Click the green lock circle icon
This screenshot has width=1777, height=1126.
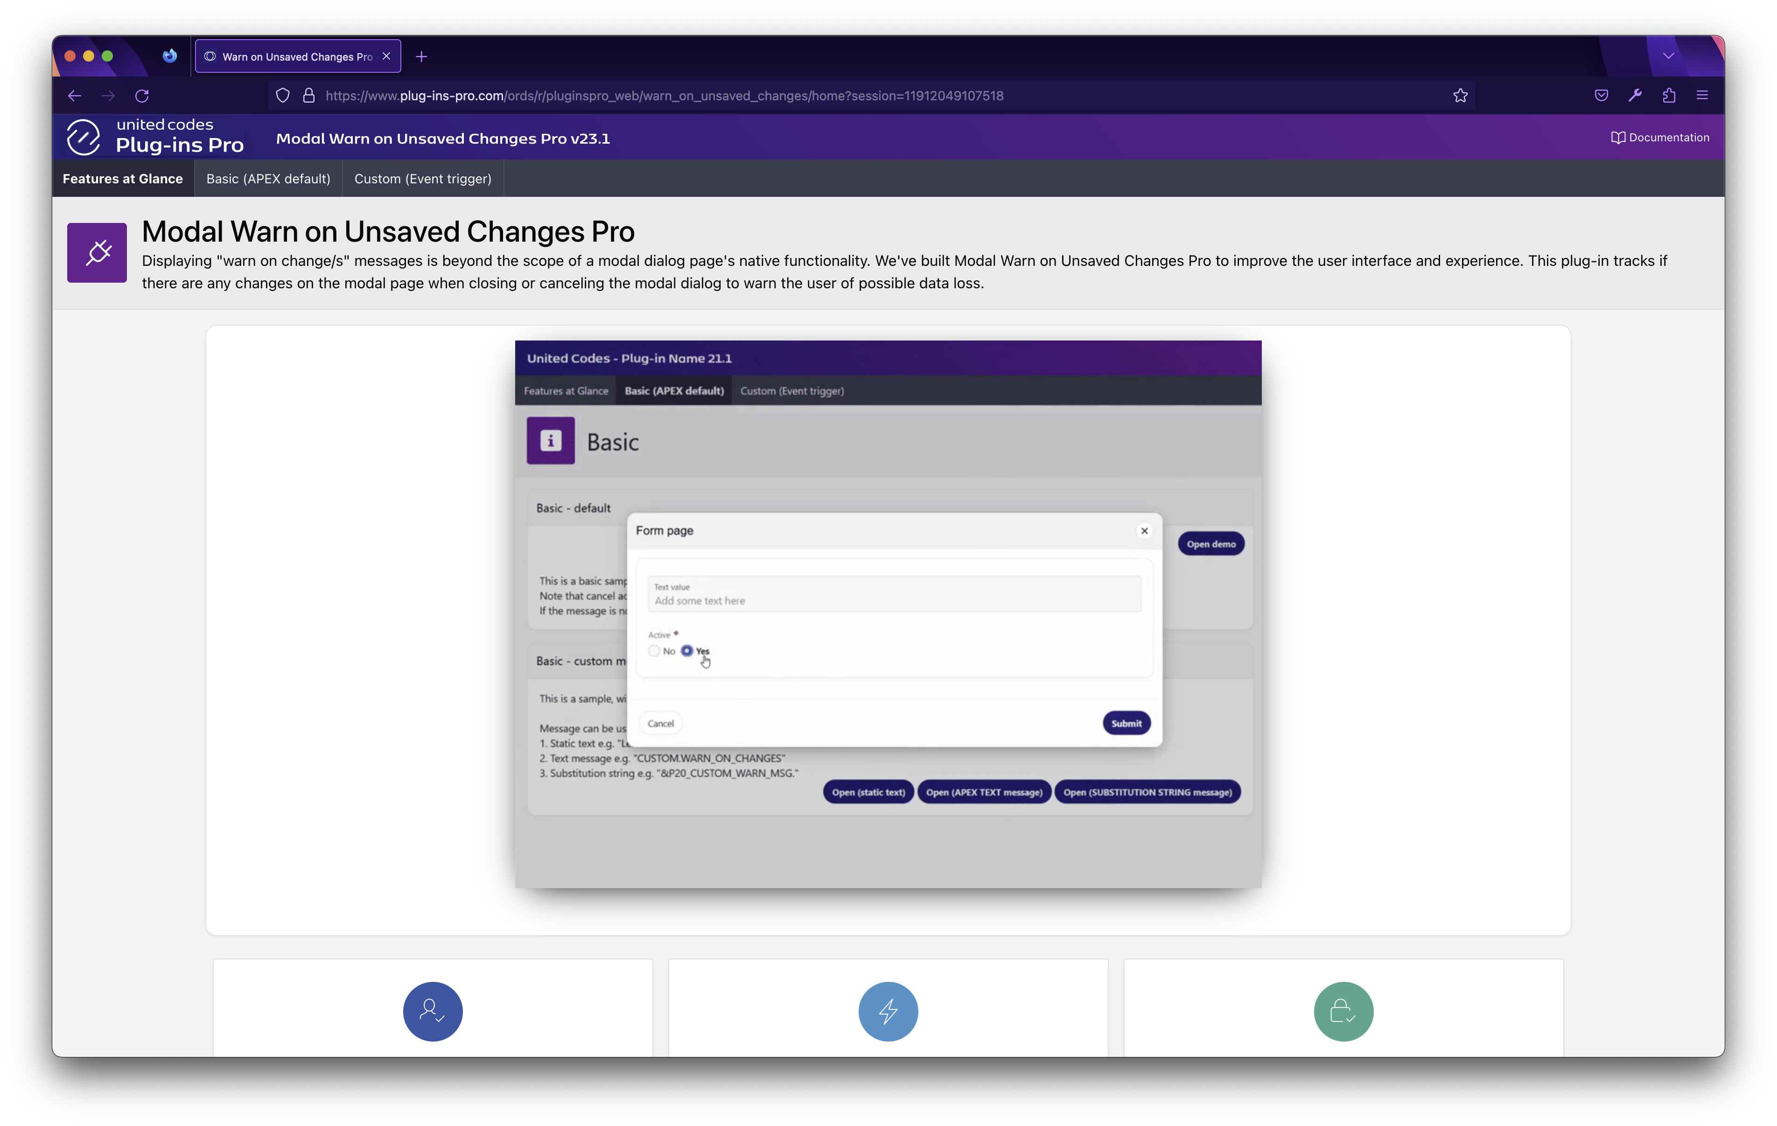click(1344, 1012)
